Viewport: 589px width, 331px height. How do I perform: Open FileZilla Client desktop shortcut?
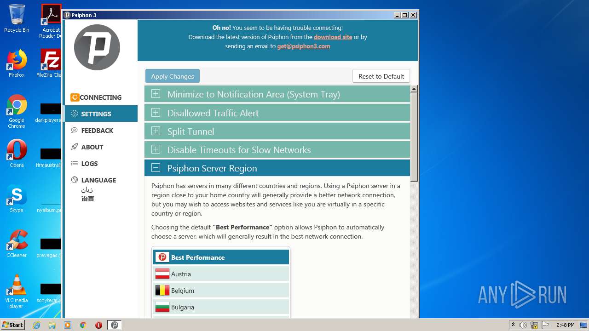50,63
